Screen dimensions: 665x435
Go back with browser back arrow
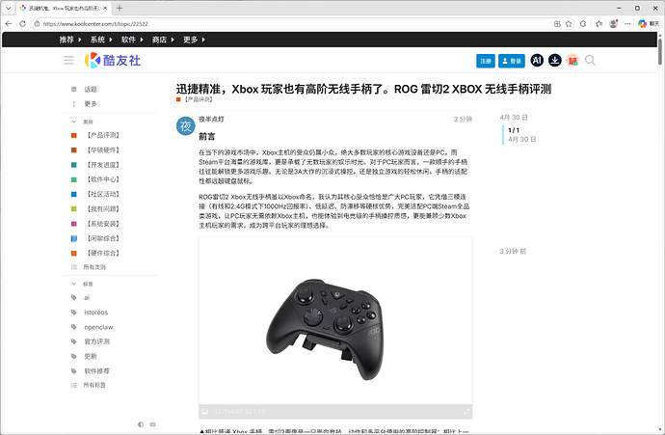pos(9,24)
